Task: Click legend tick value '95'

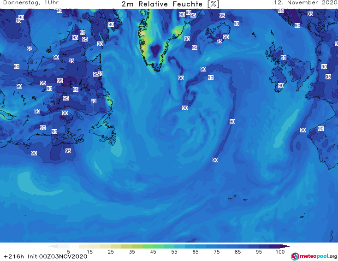Action: [x=259, y=251]
